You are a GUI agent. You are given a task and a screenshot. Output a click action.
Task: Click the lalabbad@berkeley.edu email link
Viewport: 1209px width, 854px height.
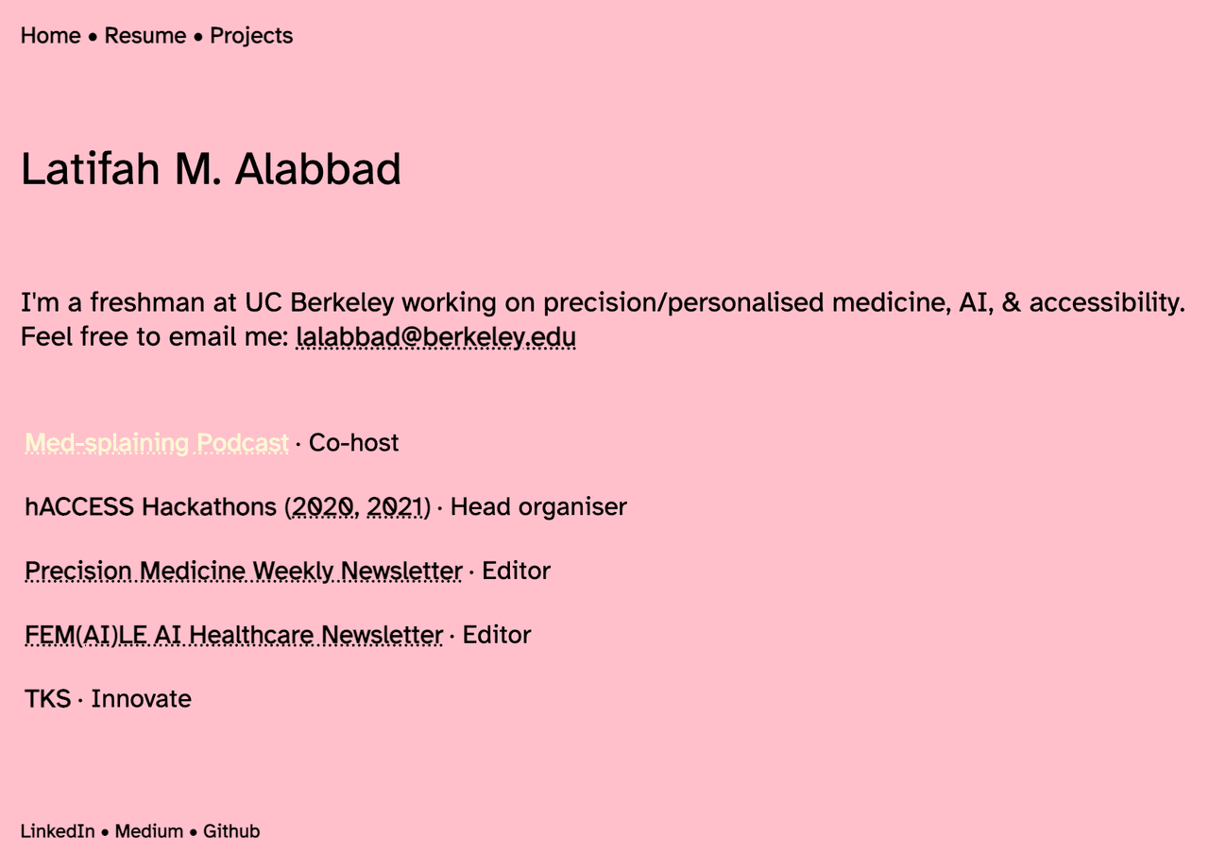435,336
